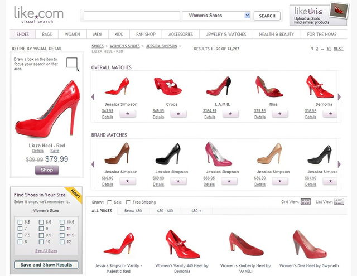Expand the See All Sizes list

click(x=46, y=251)
